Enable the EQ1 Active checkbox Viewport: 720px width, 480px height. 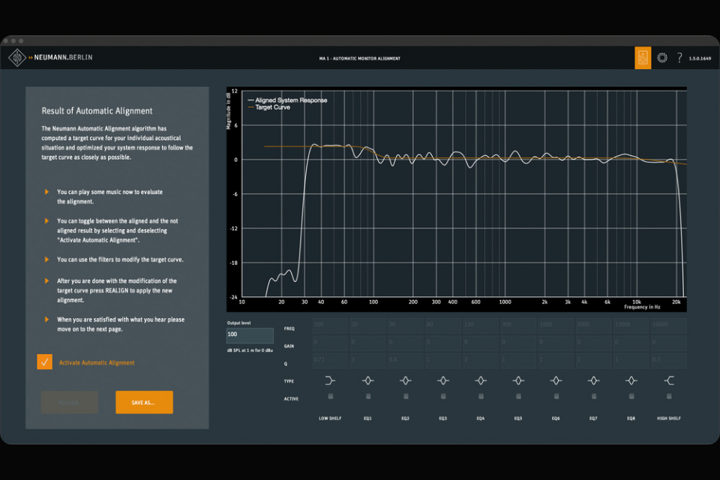click(368, 396)
